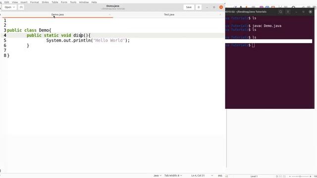The width and height of the screenshot is (317, 178).
Task: Click zoom in plus beside zoom slider
Action: pyautogui.click(x=311, y=177)
